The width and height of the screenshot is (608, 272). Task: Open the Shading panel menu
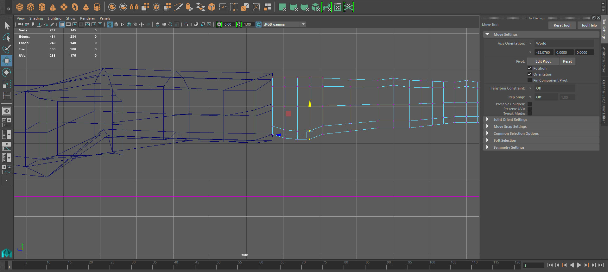36,18
